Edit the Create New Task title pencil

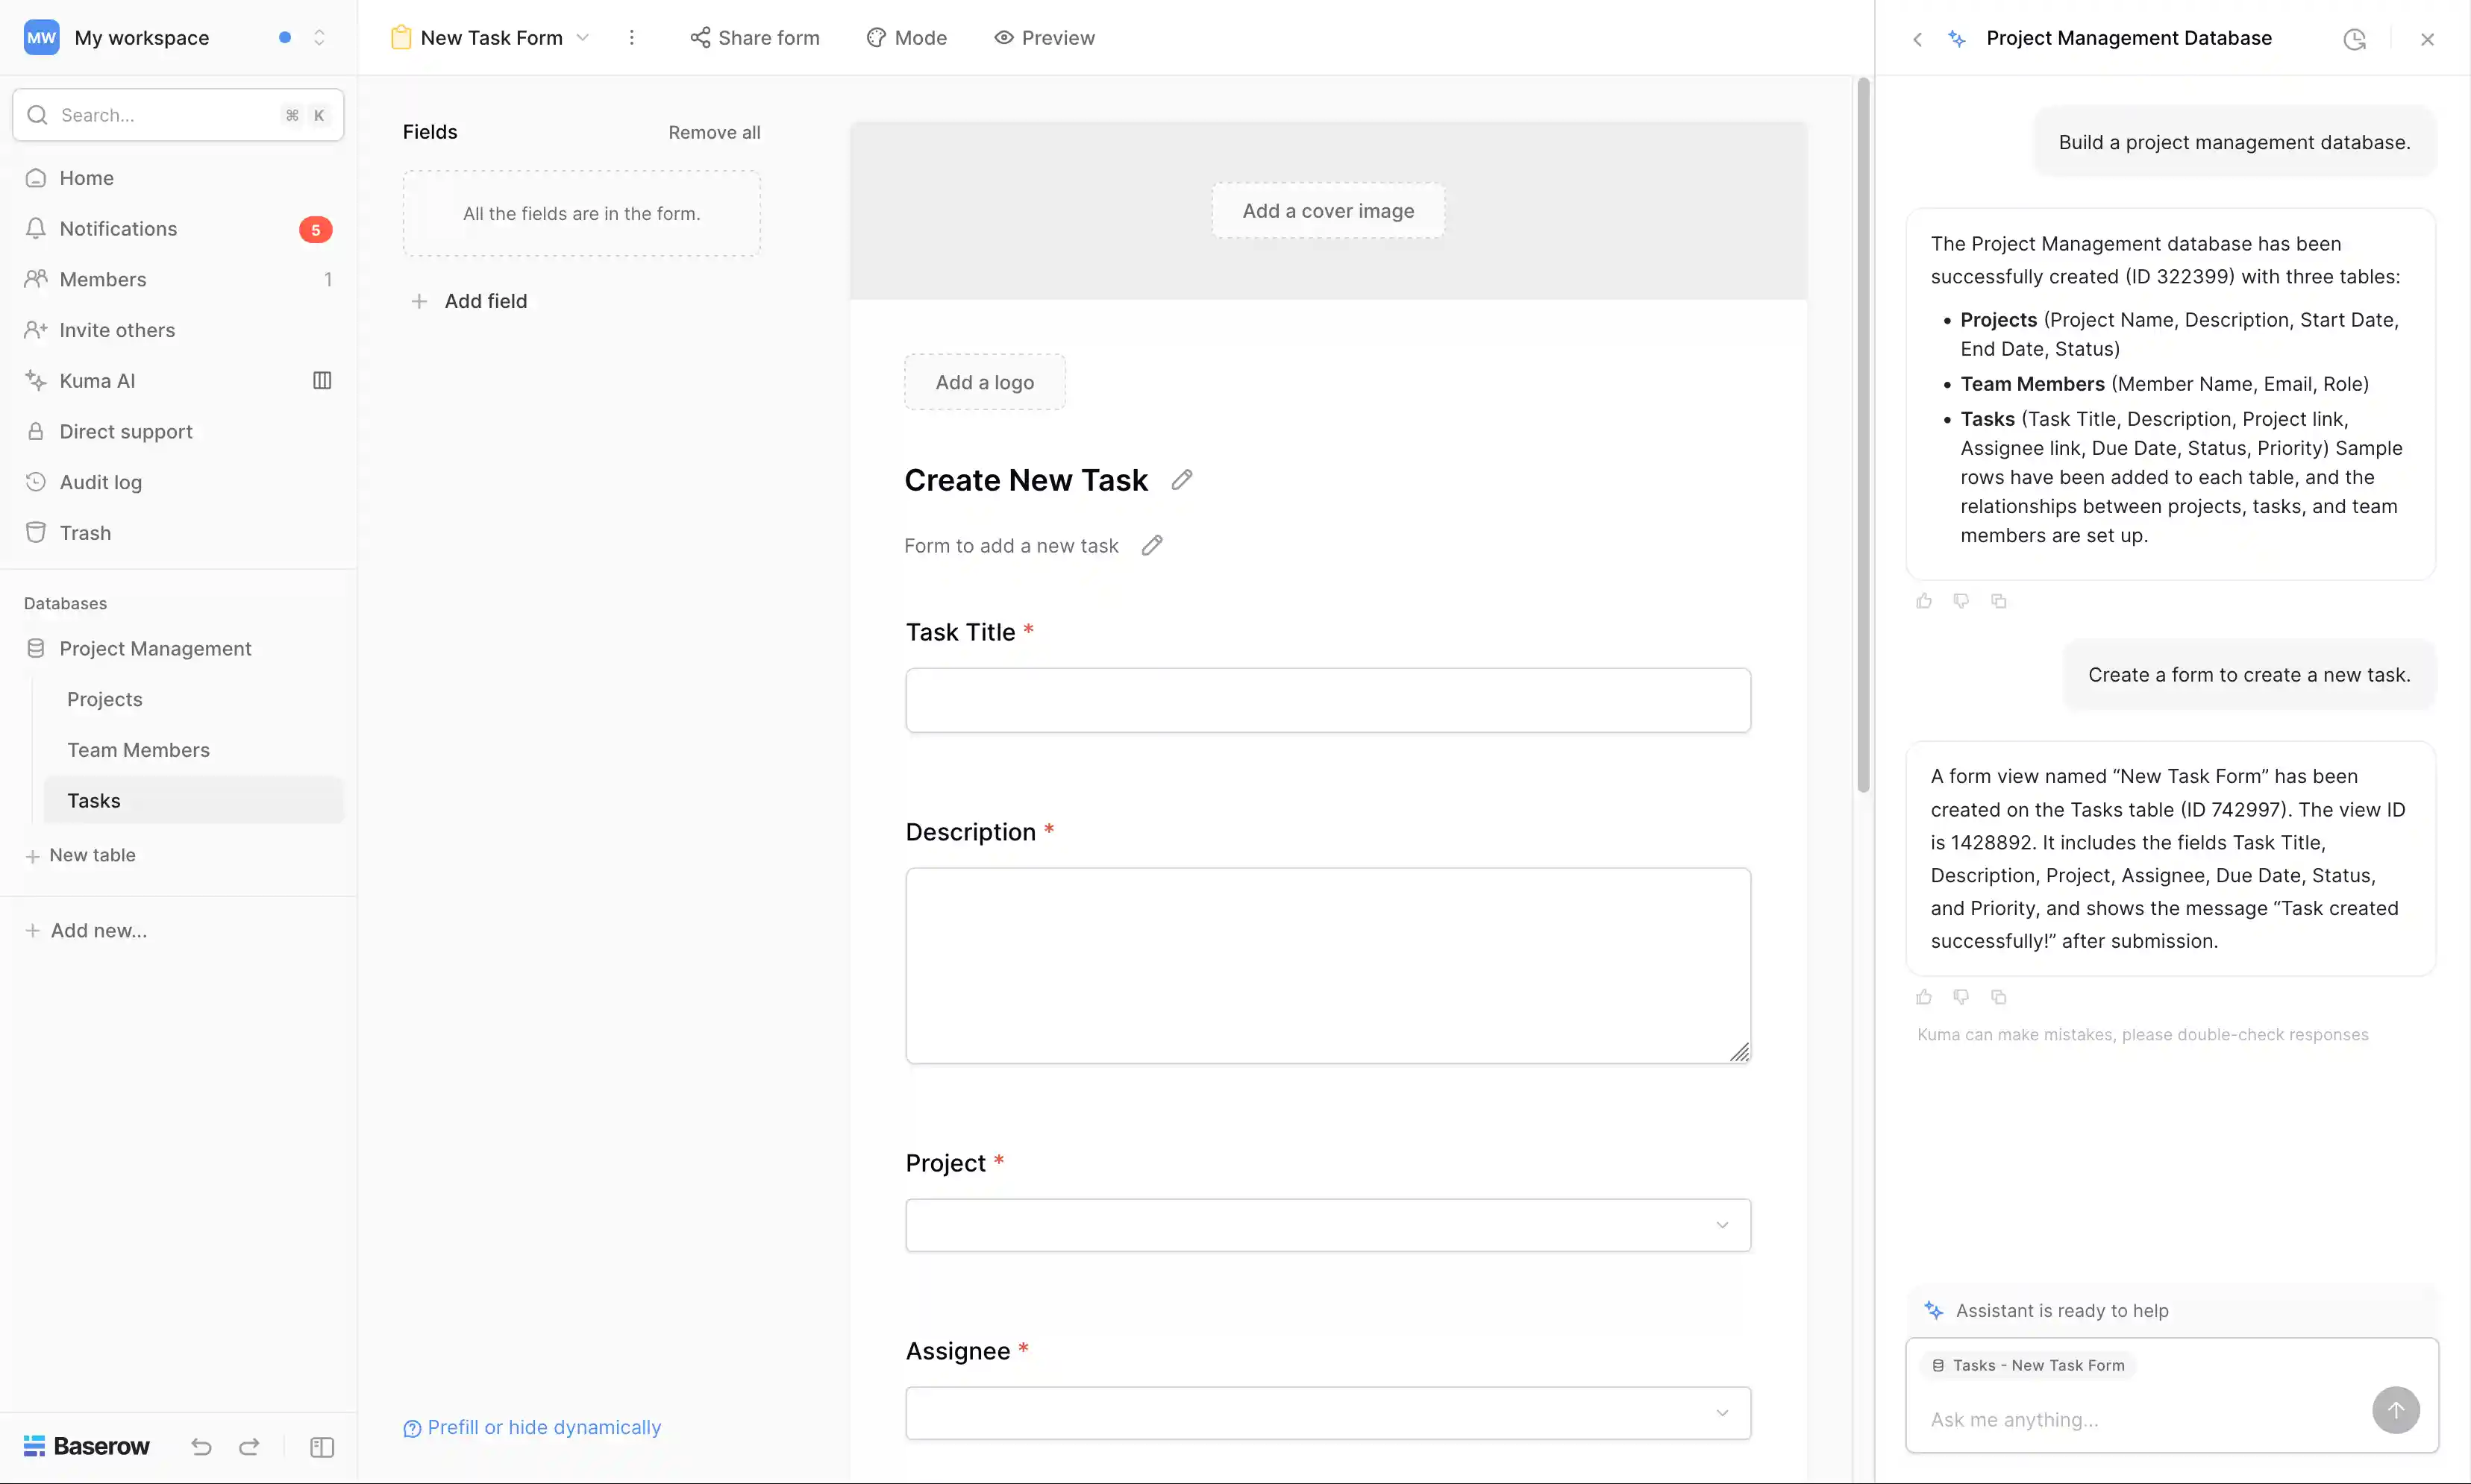point(1180,480)
